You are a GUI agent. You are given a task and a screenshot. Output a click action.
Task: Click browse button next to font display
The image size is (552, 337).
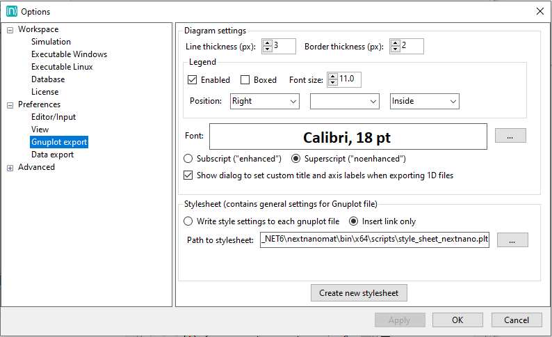[x=510, y=136]
